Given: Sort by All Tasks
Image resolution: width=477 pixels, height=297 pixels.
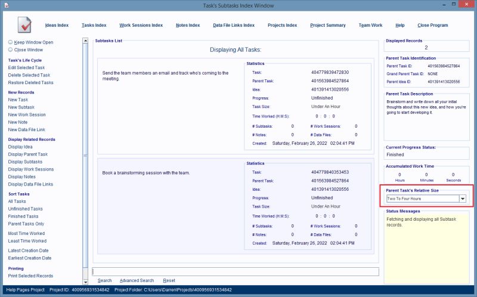Looking at the screenshot, I should tap(17, 202).
